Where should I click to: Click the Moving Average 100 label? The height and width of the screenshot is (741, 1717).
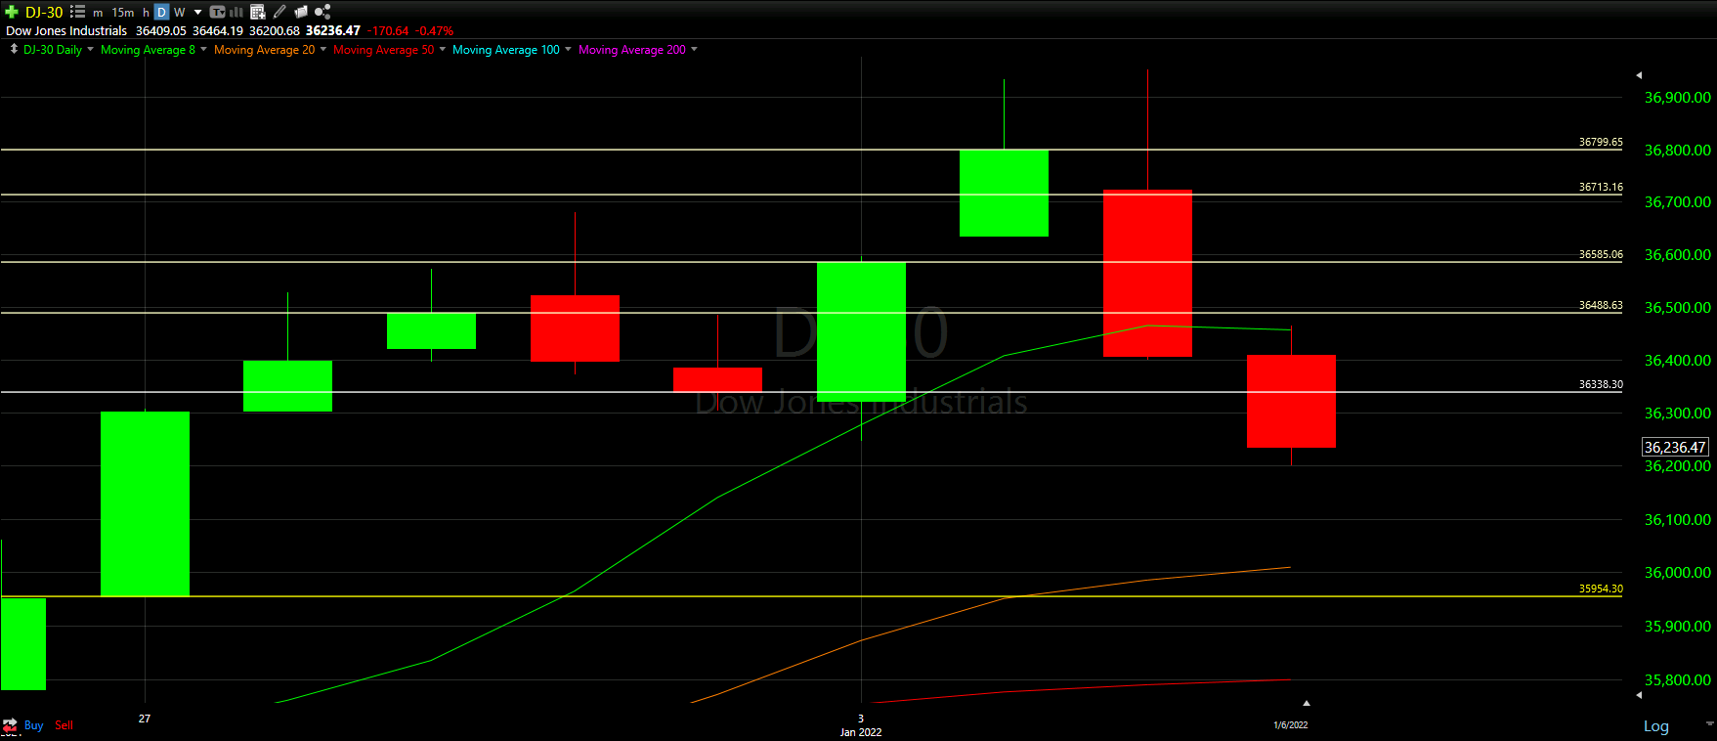coord(506,50)
